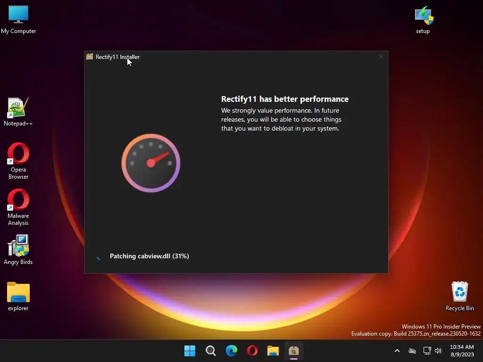Open the network status tray icon
Viewport: 483px width, 362px height.
point(427,351)
